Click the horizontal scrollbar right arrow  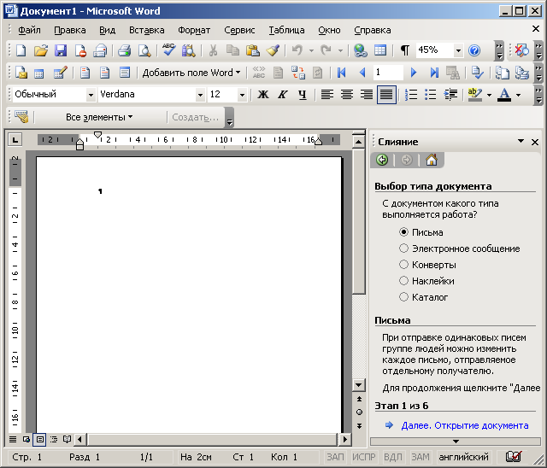(345, 440)
